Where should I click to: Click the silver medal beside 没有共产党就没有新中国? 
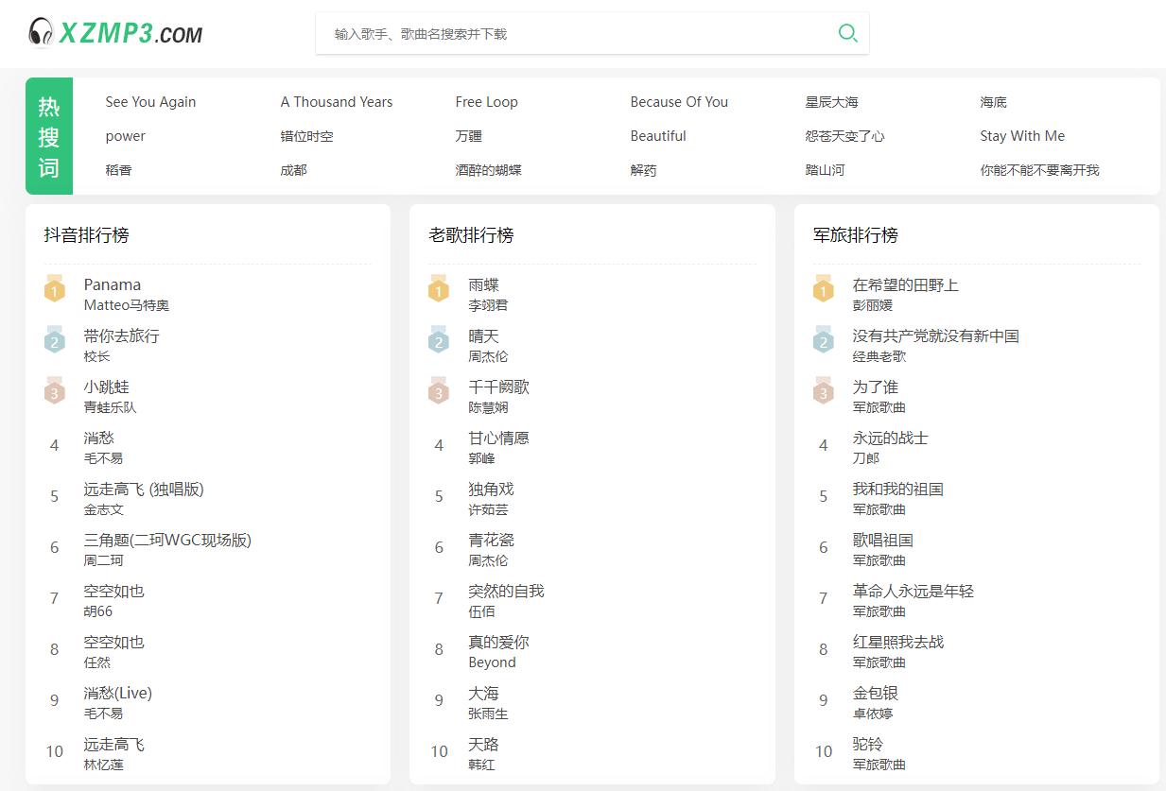click(x=823, y=341)
